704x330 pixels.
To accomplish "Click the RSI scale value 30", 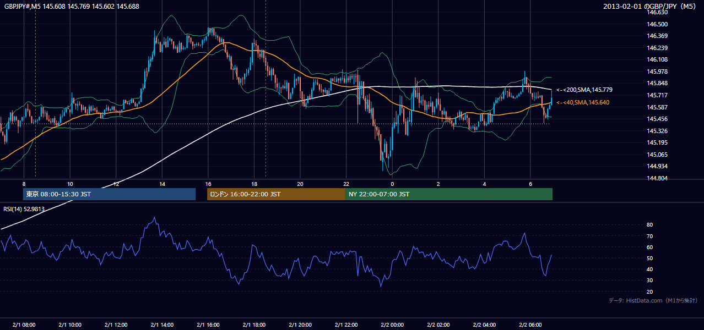I will (x=649, y=280).
